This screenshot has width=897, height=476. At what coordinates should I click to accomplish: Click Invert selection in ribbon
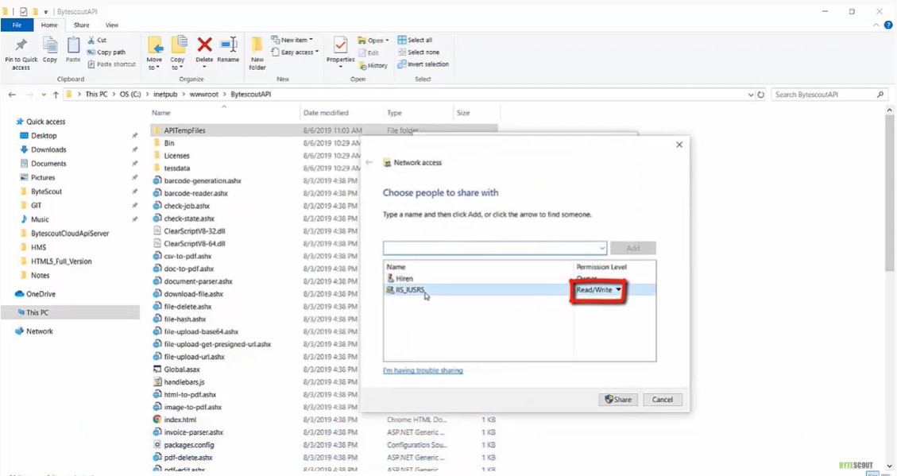point(423,64)
